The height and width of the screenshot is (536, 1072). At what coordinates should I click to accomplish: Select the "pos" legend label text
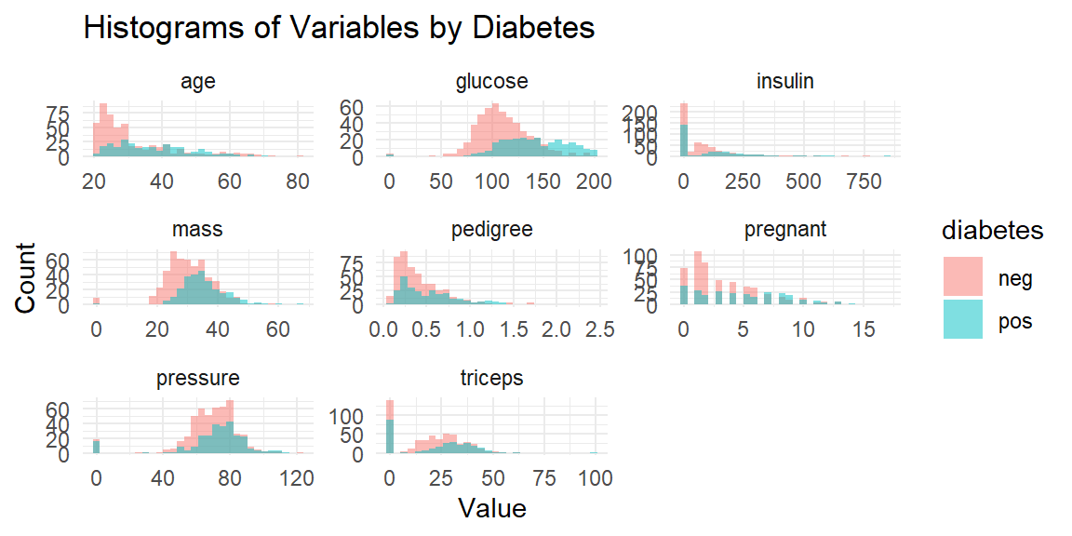point(1014,321)
